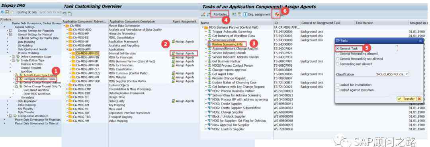Expand Data Replication in IMG structure
Screen dimensions: 430x147
pyautogui.click(x=8, y=101)
